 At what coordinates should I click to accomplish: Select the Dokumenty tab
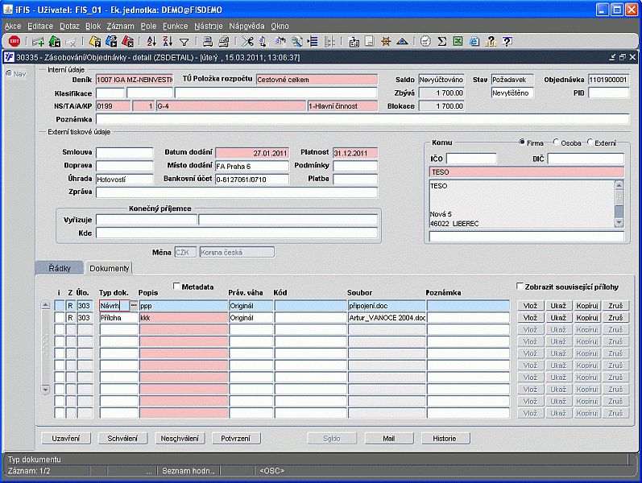click(109, 268)
